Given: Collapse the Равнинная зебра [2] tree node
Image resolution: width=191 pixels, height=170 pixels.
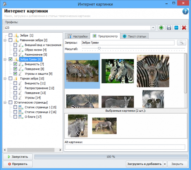Looking at the screenshot, I should point(5,40).
